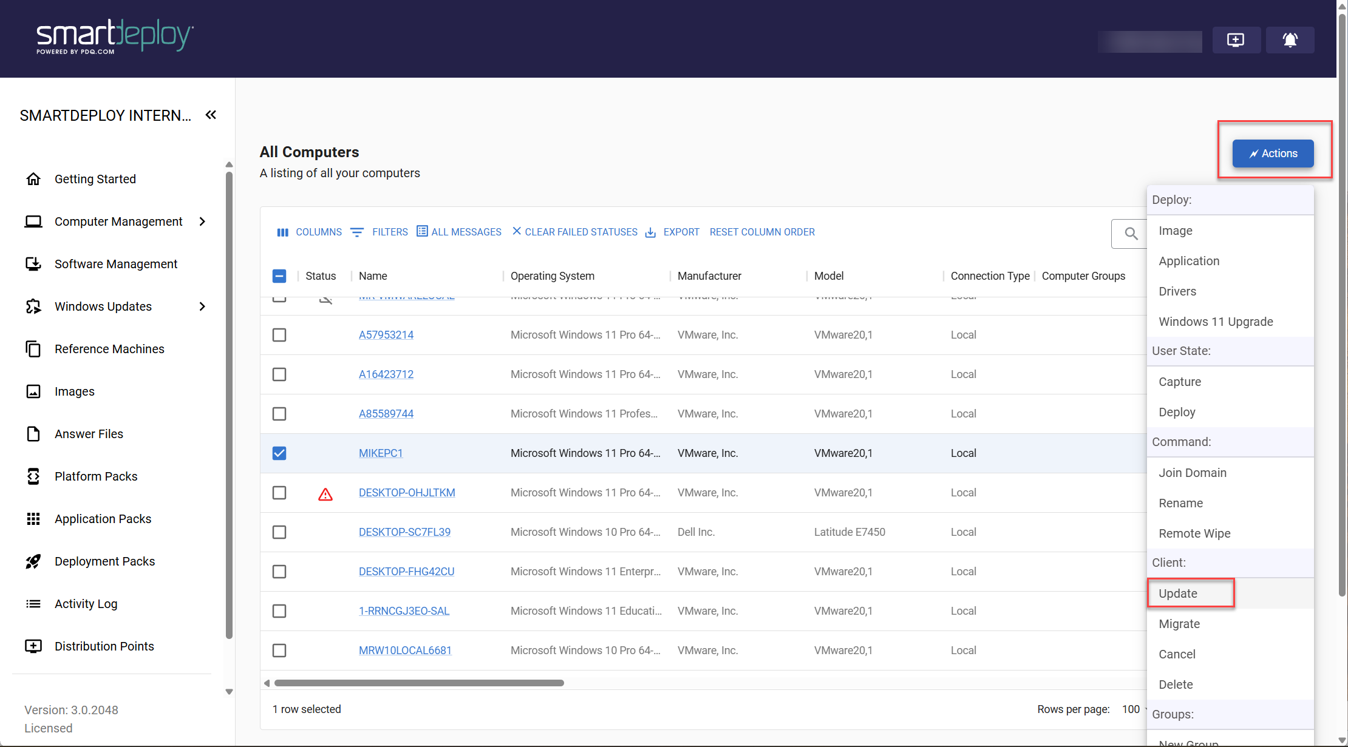Click the Export download icon

point(650,232)
